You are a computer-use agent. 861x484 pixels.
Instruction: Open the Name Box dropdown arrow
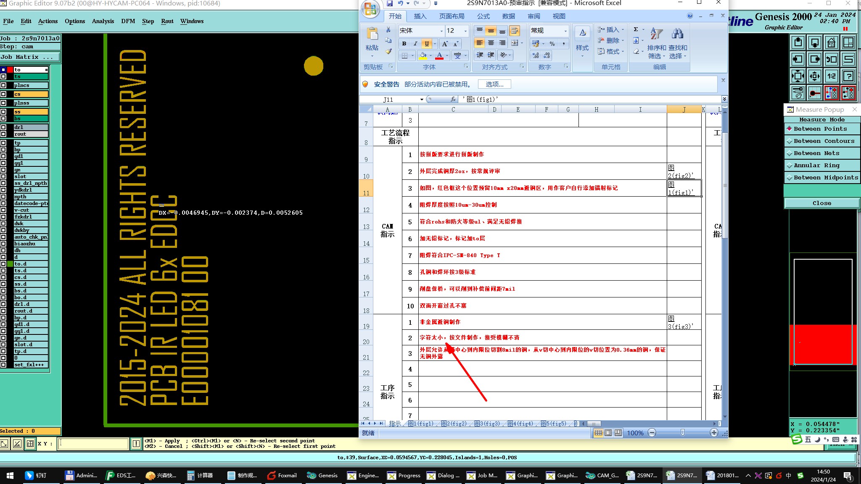point(422,100)
